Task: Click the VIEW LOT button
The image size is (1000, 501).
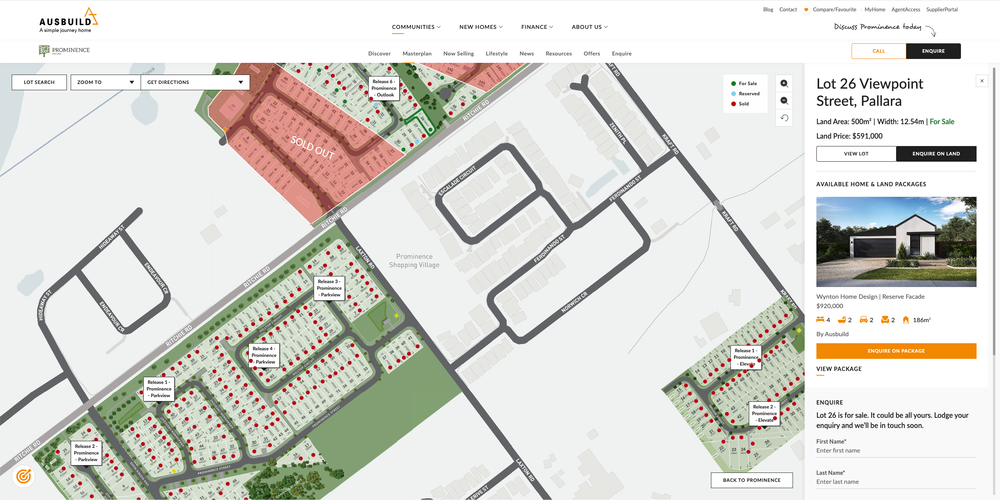Action: [x=856, y=154]
